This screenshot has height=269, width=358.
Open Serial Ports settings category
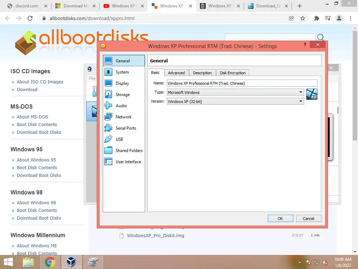point(124,128)
